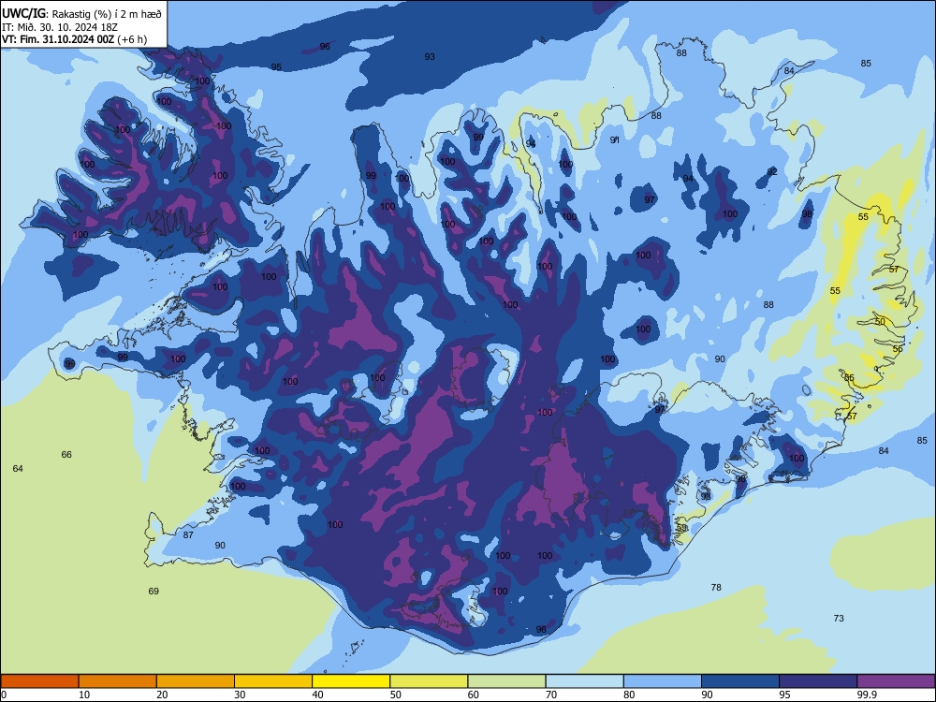Click the '87' humidity value on the map
936x702 pixels.
click(x=188, y=534)
